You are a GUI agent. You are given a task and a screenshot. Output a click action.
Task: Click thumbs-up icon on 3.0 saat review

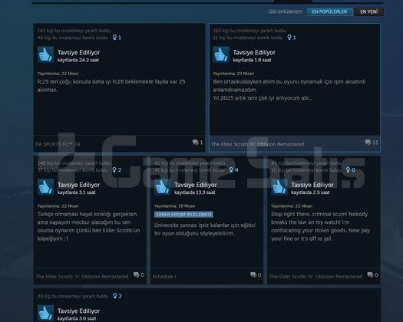(45, 314)
